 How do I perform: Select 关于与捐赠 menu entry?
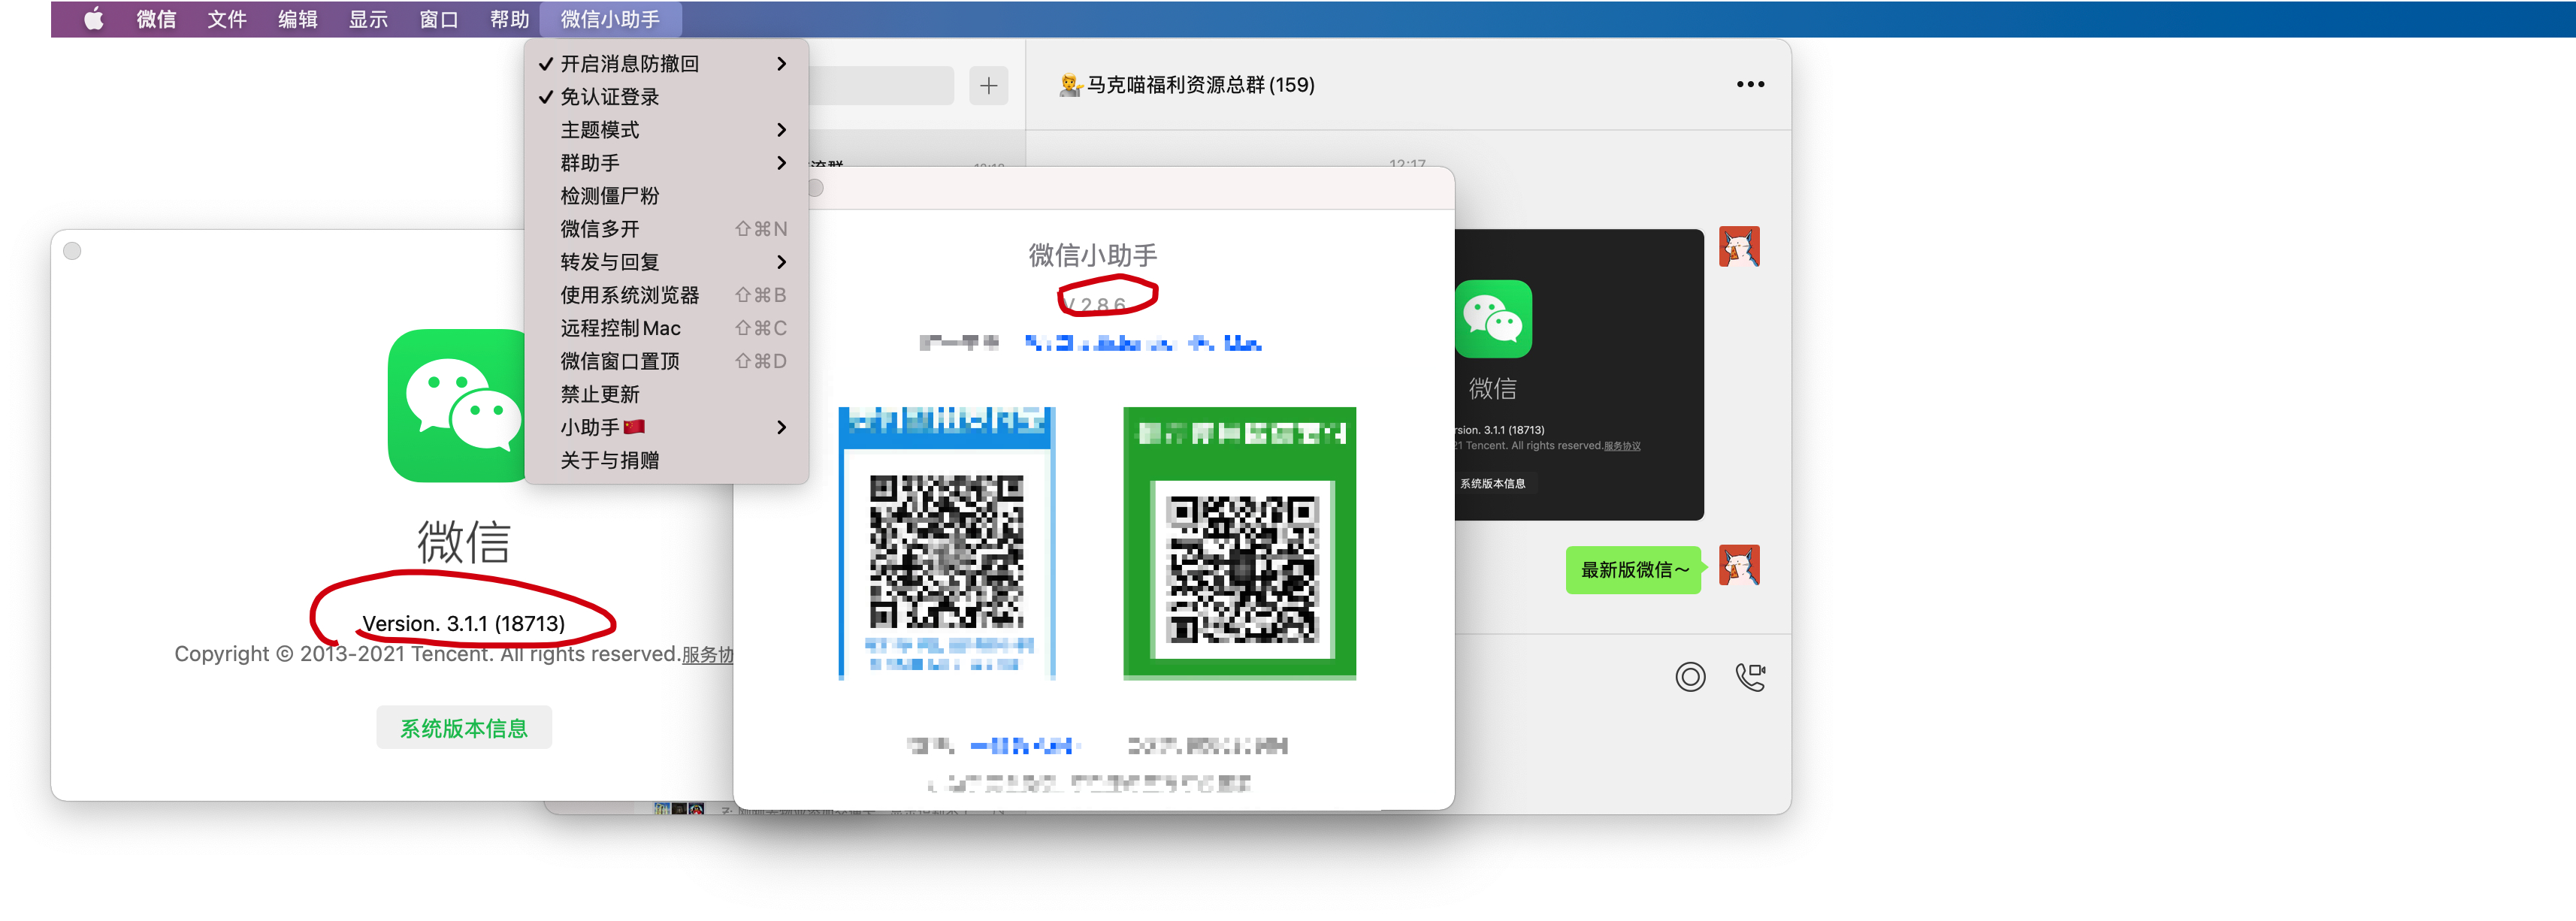(609, 460)
